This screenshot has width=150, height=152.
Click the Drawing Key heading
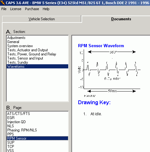pos(94,102)
